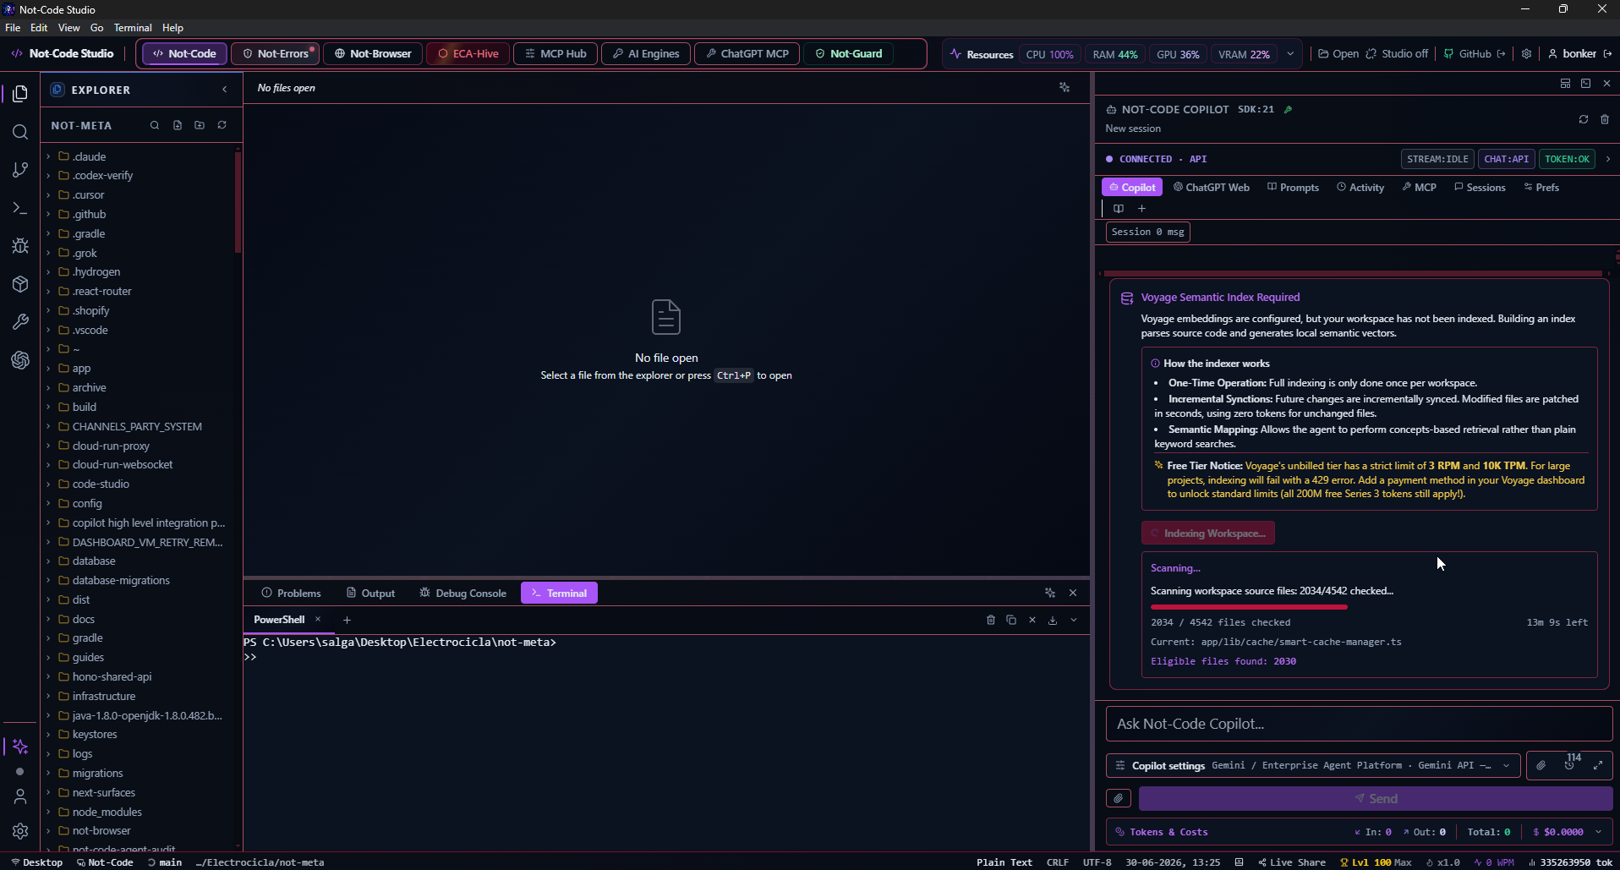The width and height of the screenshot is (1620, 870).
Task: Toggle the CHAT:API status badge
Action: pyautogui.click(x=1507, y=159)
